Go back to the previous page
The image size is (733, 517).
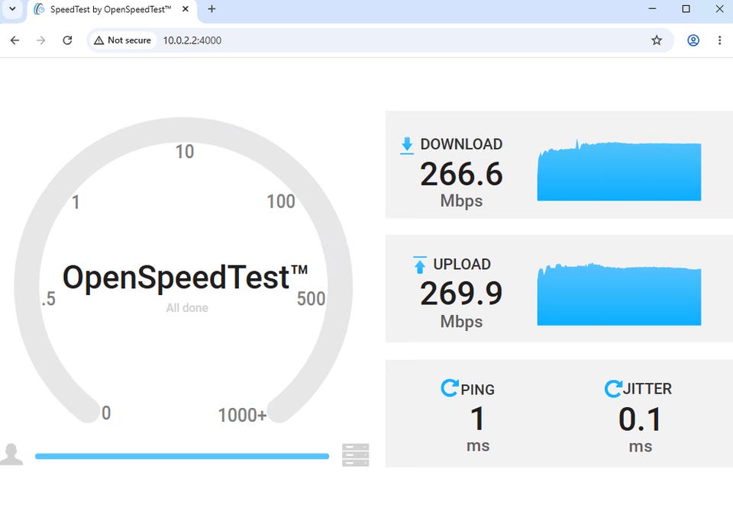[15, 40]
